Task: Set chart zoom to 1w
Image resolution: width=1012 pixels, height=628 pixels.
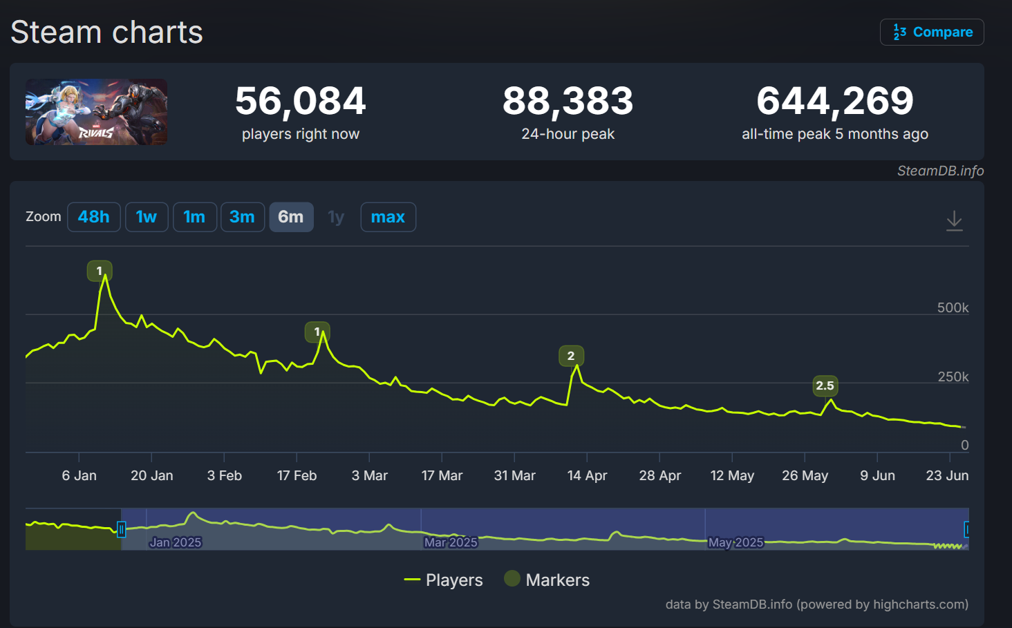Action: click(x=147, y=217)
